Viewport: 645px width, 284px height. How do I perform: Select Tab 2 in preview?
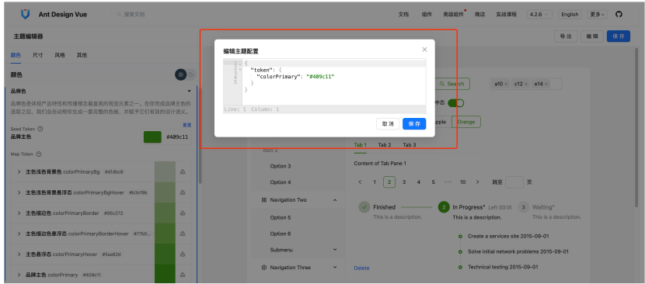pos(385,144)
